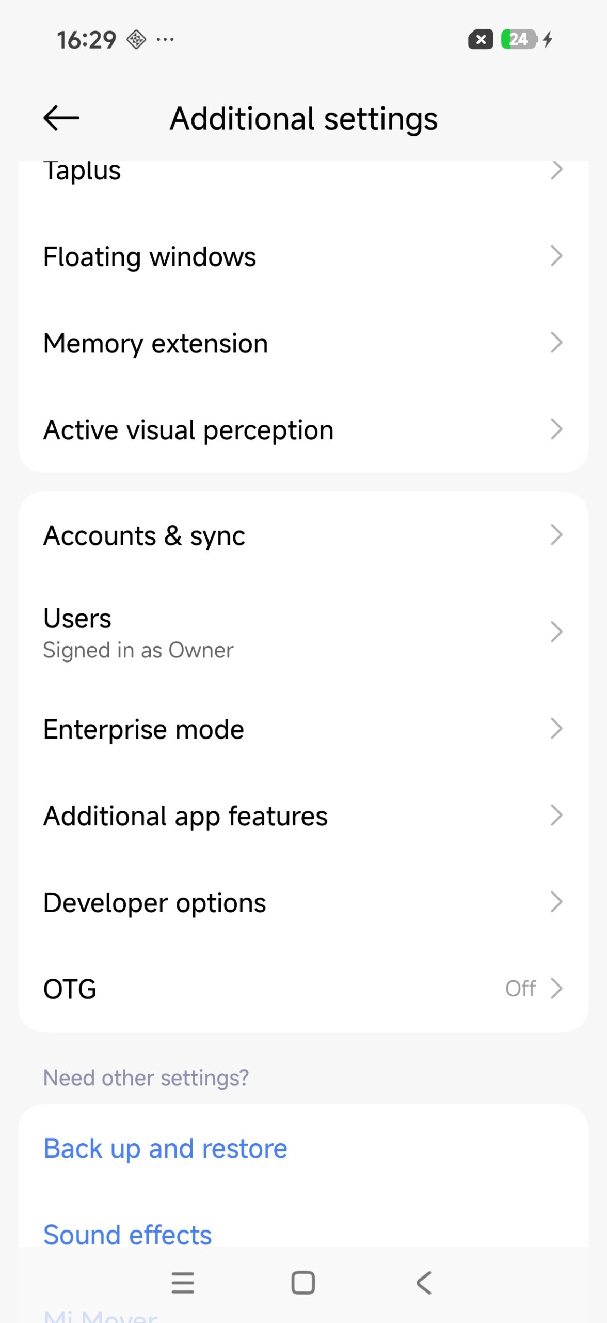The image size is (607, 1323).
Task: Open OTG setting showing Off
Action: (303, 989)
